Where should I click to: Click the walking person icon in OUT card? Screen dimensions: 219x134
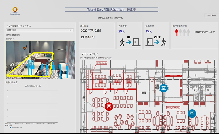[164, 42]
